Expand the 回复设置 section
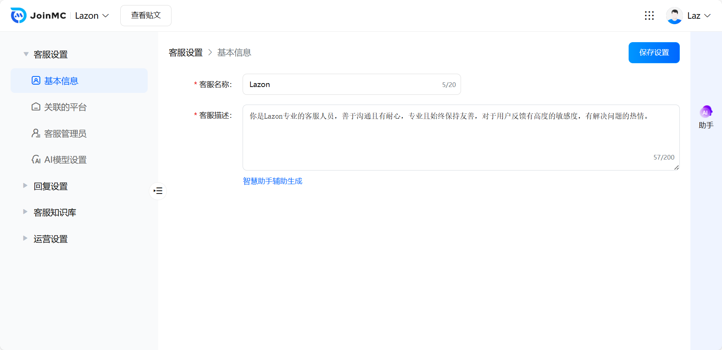 tap(25, 186)
